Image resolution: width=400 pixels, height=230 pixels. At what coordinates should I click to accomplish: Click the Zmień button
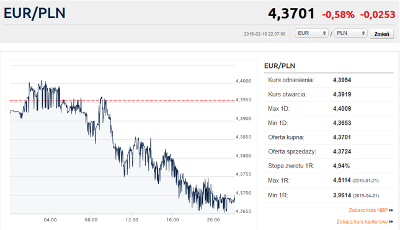point(381,34)
